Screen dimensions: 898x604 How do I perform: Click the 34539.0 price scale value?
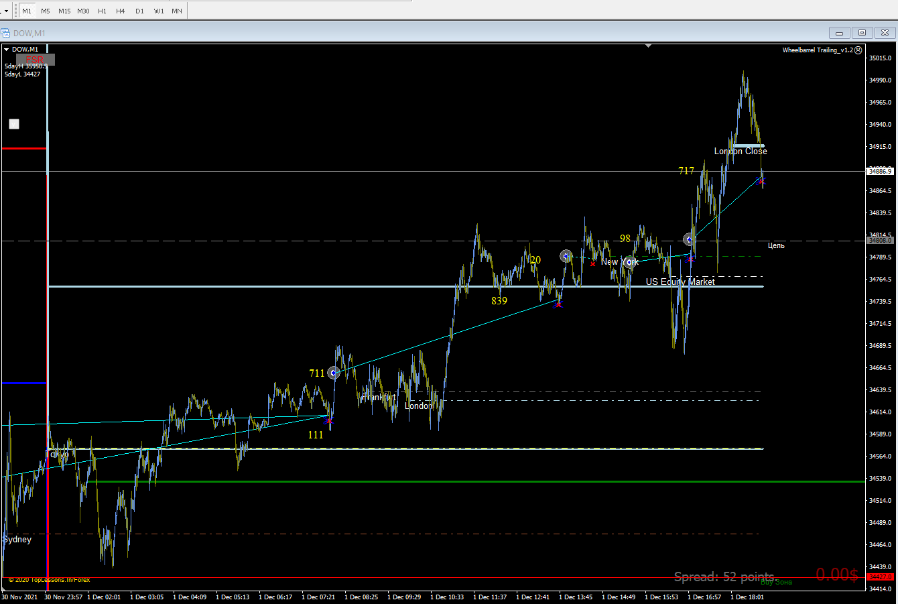click(880, 479)
